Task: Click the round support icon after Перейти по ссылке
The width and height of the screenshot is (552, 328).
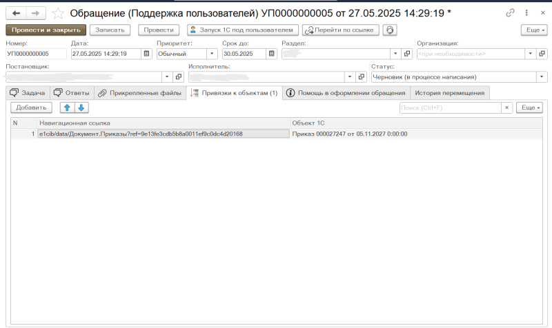Action: (x=390, y=30)
